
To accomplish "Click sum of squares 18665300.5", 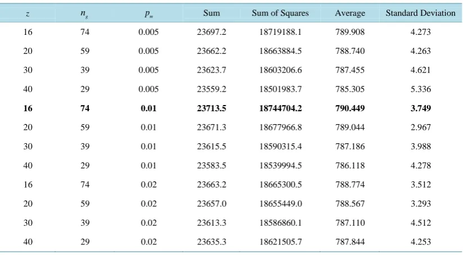I will (280, 185).
